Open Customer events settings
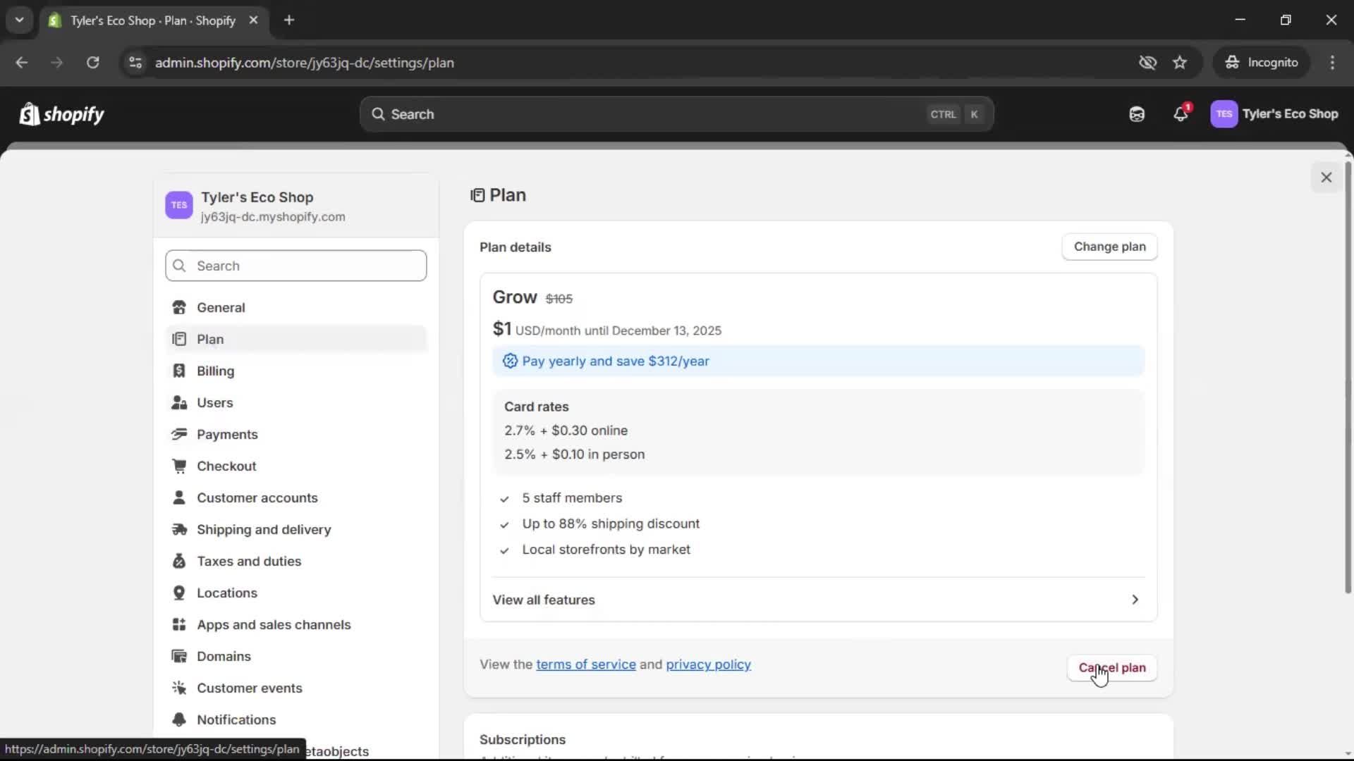The width and height of the screenshot is (1354, 761). (296, 688)
